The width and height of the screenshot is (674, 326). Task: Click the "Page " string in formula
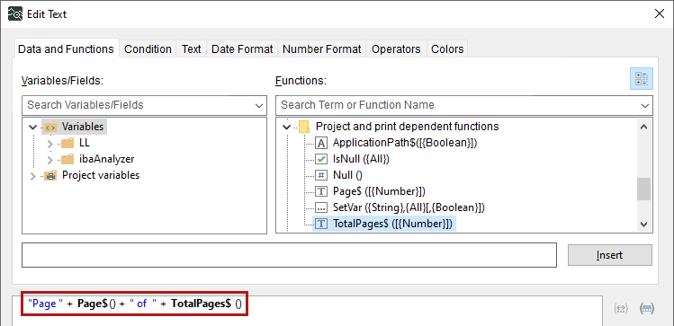pos(46,304)
